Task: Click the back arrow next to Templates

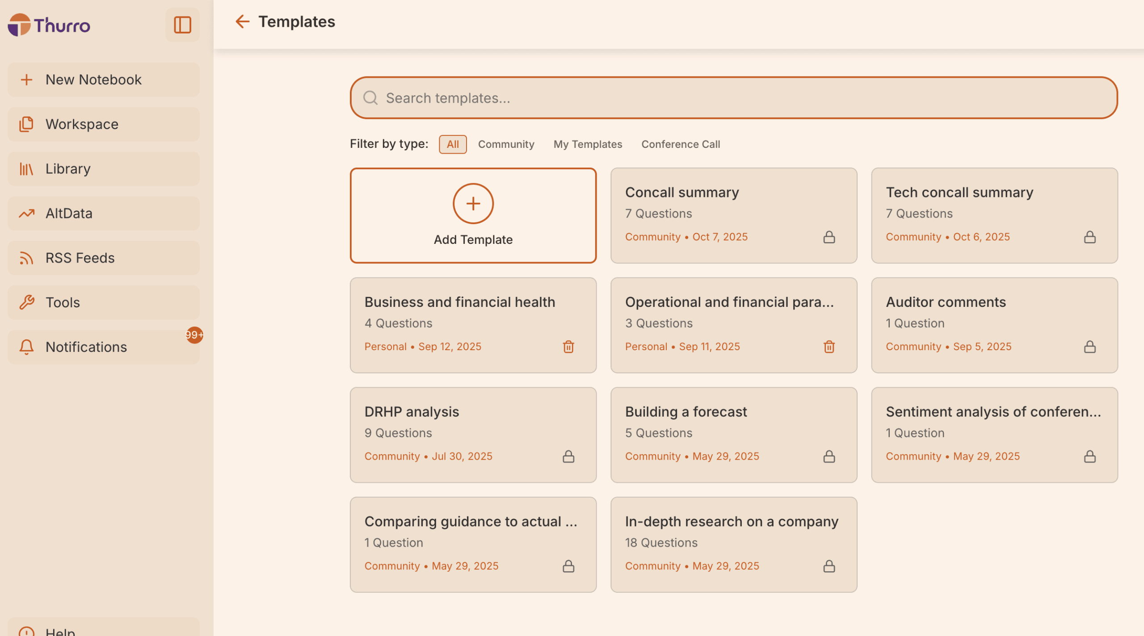Action: (x=242, y=21)
